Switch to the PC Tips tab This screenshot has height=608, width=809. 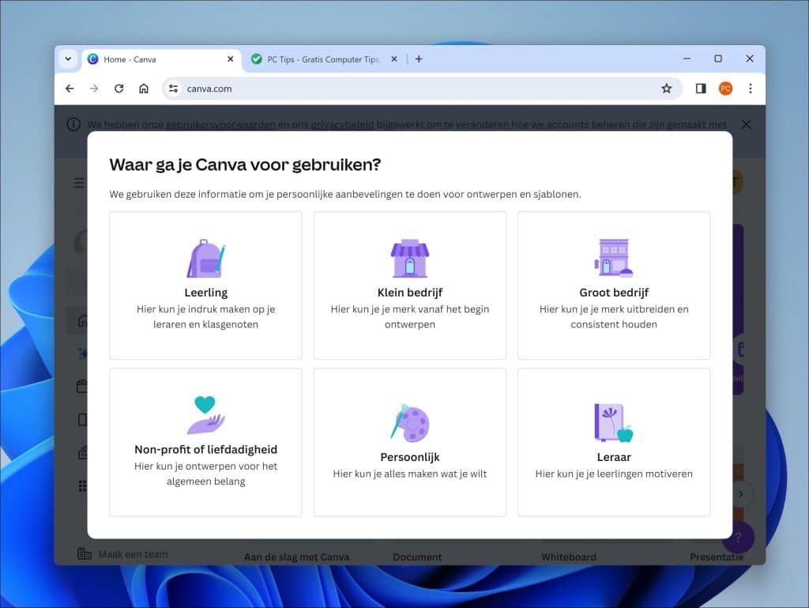click(323, 59)
